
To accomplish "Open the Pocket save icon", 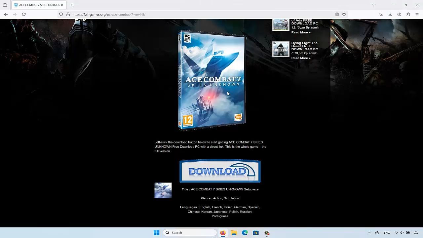I will (381, 14).
